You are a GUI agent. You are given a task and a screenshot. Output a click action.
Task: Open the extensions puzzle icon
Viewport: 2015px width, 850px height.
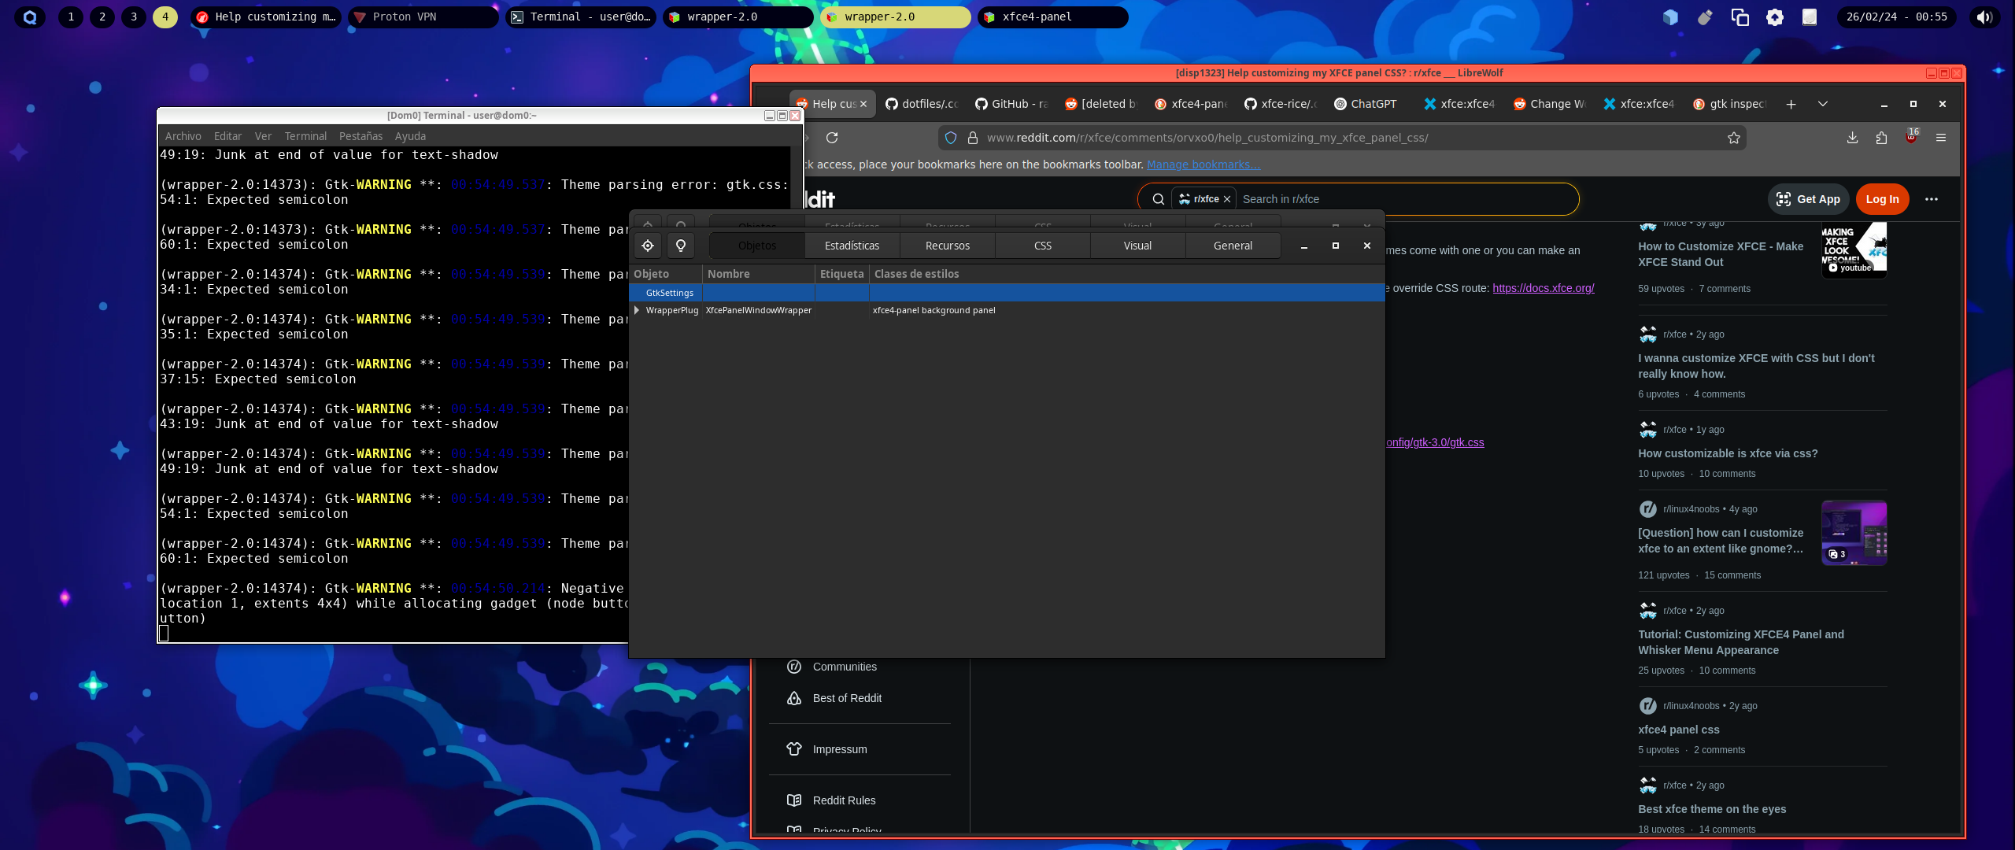click(1881, 138)
